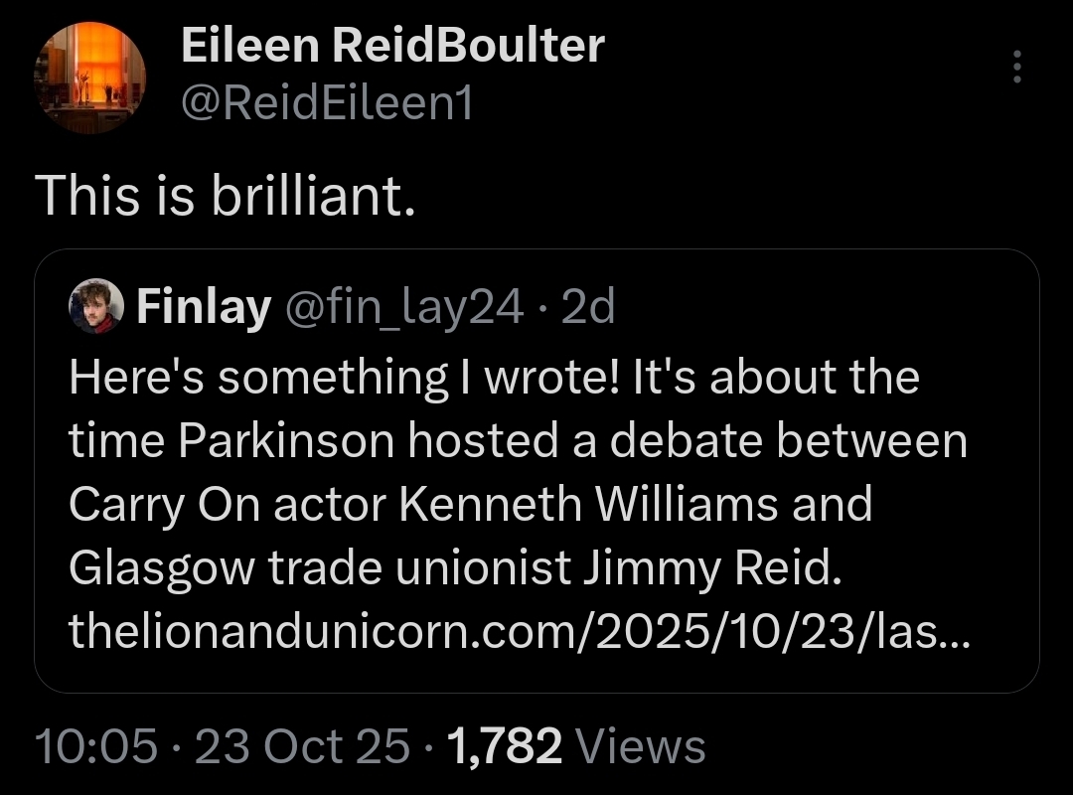Click the Finlay name in quoted post
Image resolution: width=1073 pixels, height=795 pixels.
tap(203, 308)
